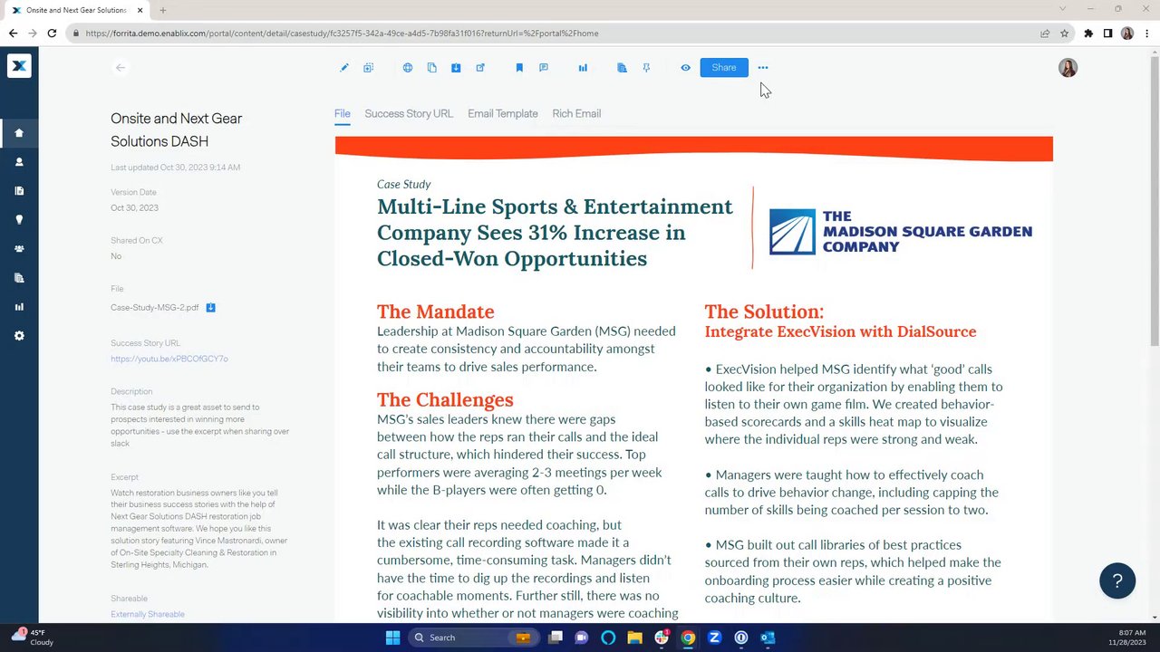Open a new browser tab

163,10
